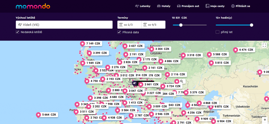The width and height of the screenshot is (269, 124).
Task: Open the Letenky flights menu
Action: (143, 6)
